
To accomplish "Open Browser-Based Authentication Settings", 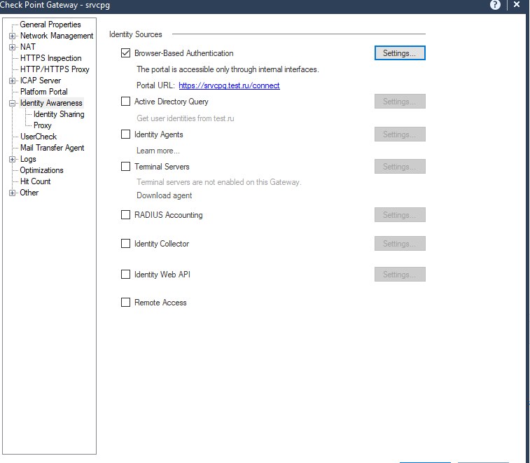I will click(400, 53).
